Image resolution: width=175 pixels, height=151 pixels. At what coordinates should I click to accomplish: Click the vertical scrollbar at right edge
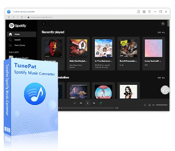pyautogui.click(x=168, y=23)
